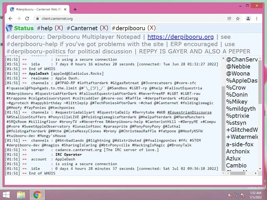Select %Mikey in the user list
The image size is (267, 200).
(237, 102)
